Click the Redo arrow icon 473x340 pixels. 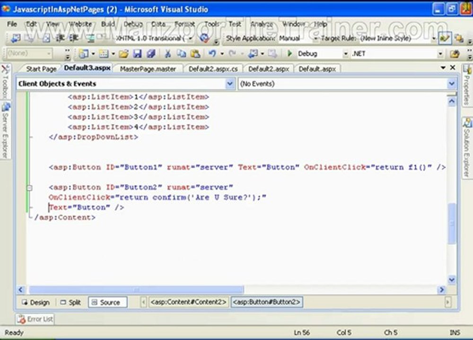[x=232, y=54]
